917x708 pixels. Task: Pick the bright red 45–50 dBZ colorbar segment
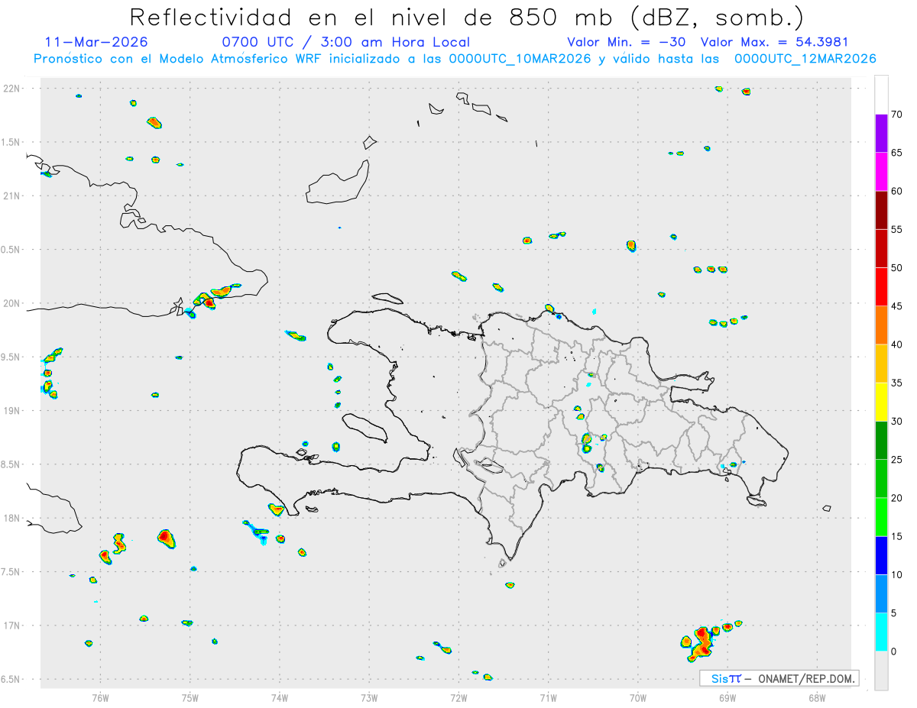(882, 287)
